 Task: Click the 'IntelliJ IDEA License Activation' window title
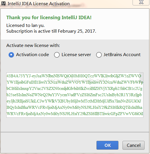39,4
